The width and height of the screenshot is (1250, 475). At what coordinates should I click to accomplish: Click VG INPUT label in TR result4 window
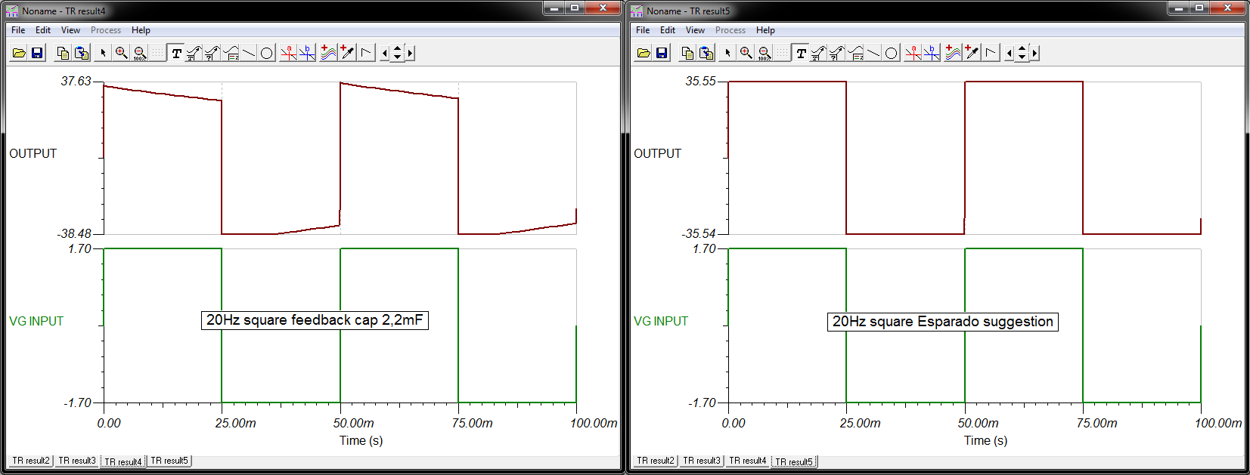(x=36, y=321)
